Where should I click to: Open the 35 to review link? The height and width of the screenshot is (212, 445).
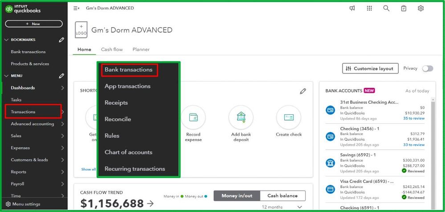click(414, 118)
